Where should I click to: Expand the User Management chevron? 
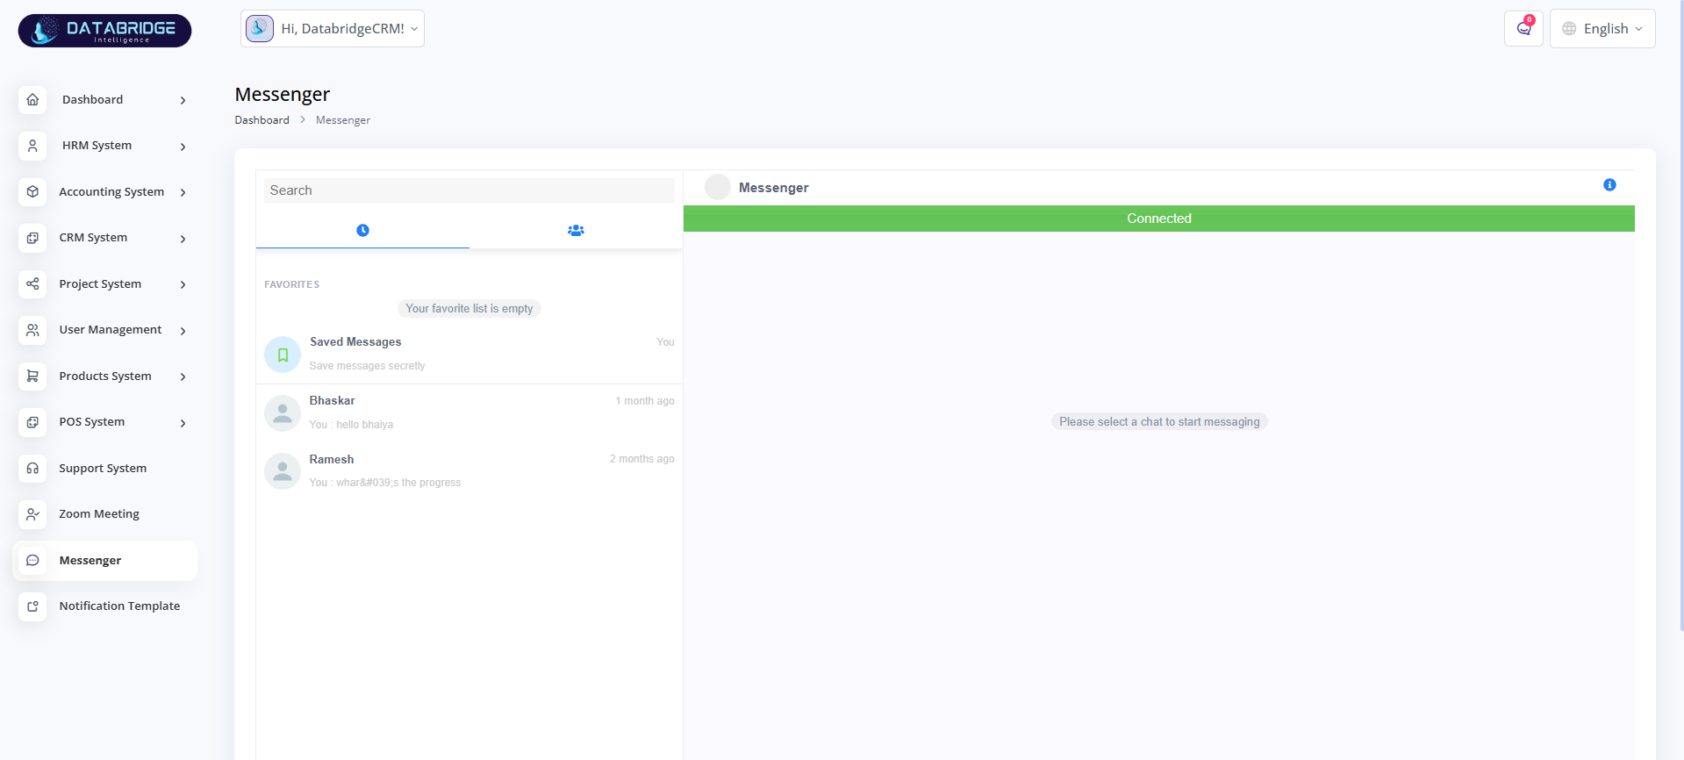click(183, 331)
